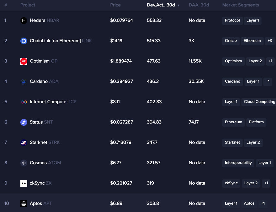Click the zkSync arrows logo icon

tap(24, 183)
